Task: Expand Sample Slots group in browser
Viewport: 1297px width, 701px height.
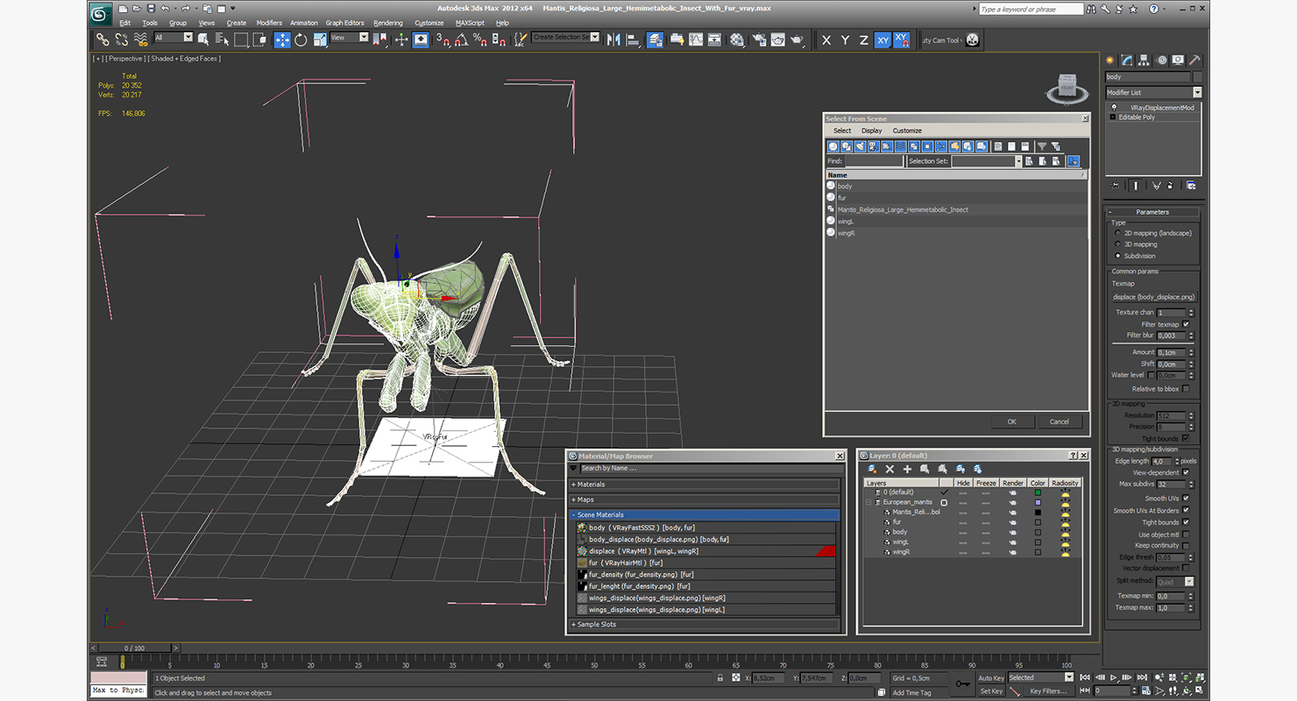Action: coord(705,625)
